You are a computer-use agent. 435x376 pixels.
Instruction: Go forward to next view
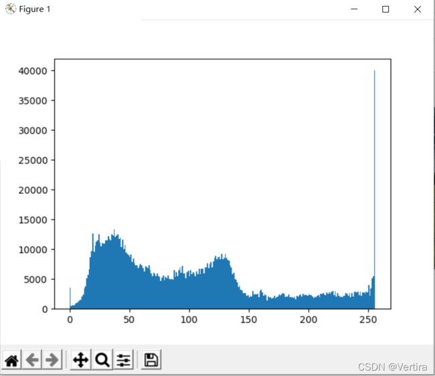point(52,360)
